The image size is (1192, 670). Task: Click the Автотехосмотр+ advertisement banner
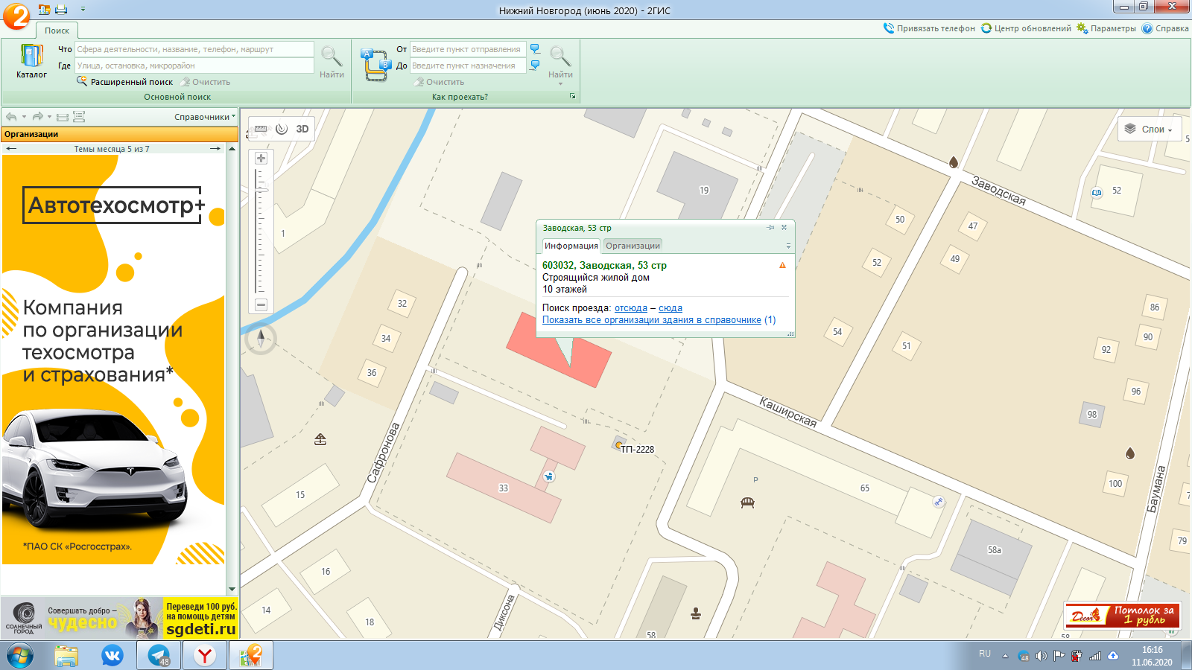click(x=113, y=359)
